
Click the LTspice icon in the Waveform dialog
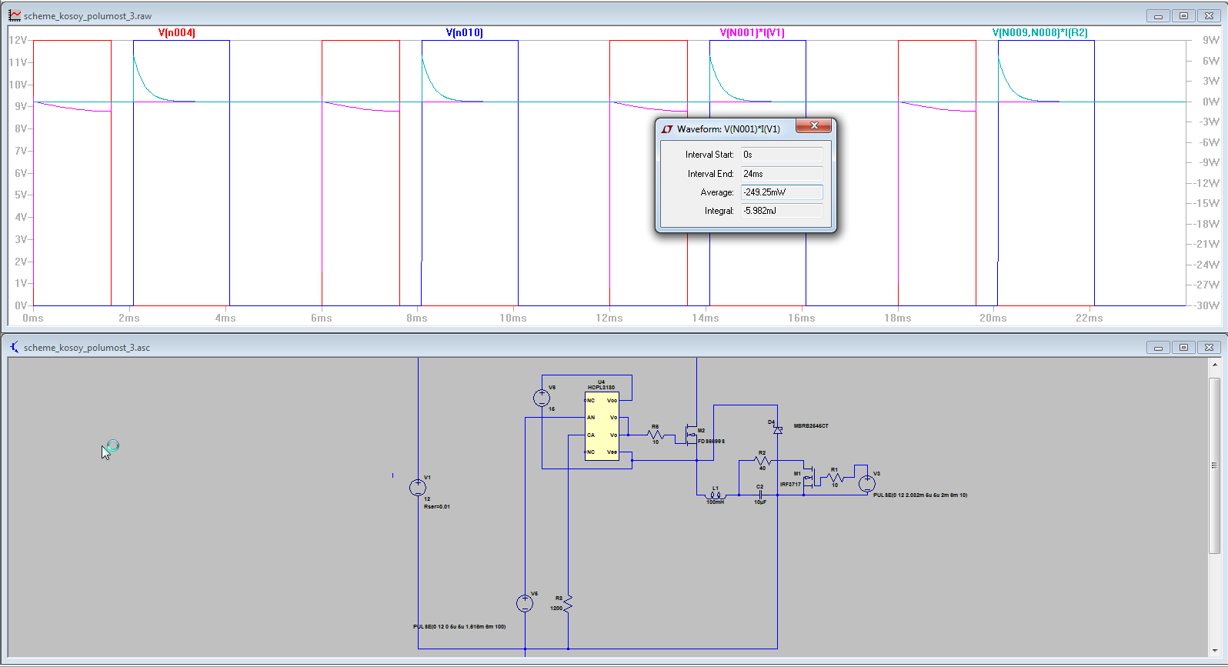coord(667,129)
